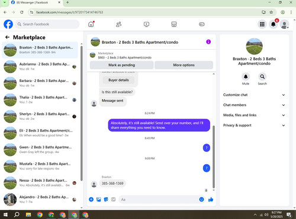Expand Customize chat section

[x=254, y=95]
